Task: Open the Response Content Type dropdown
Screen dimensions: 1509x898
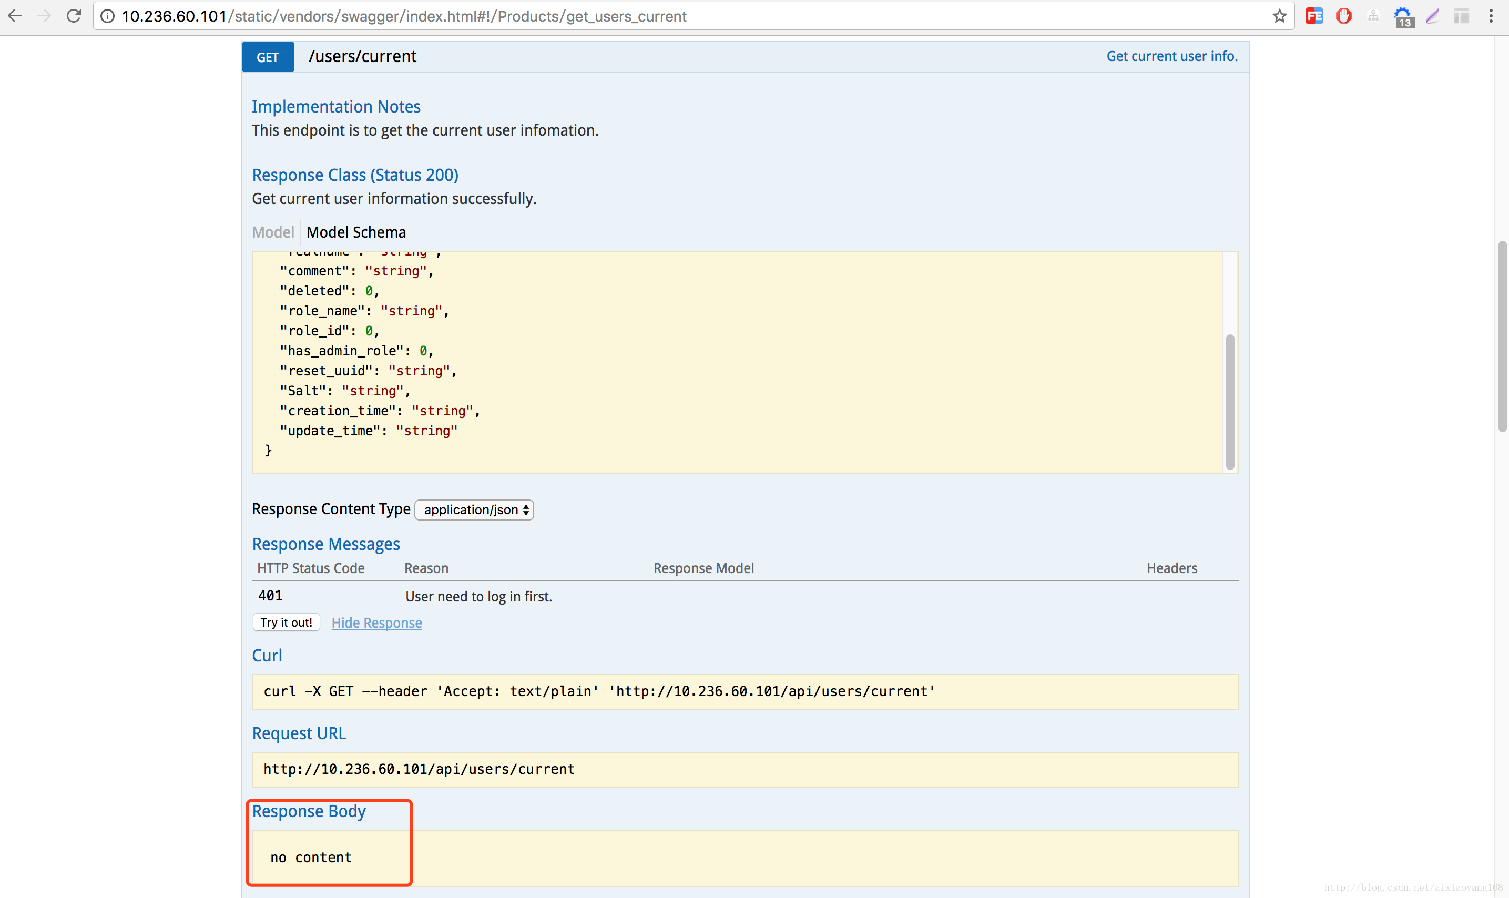Action: pyautogui.click(x=474, y=509)
